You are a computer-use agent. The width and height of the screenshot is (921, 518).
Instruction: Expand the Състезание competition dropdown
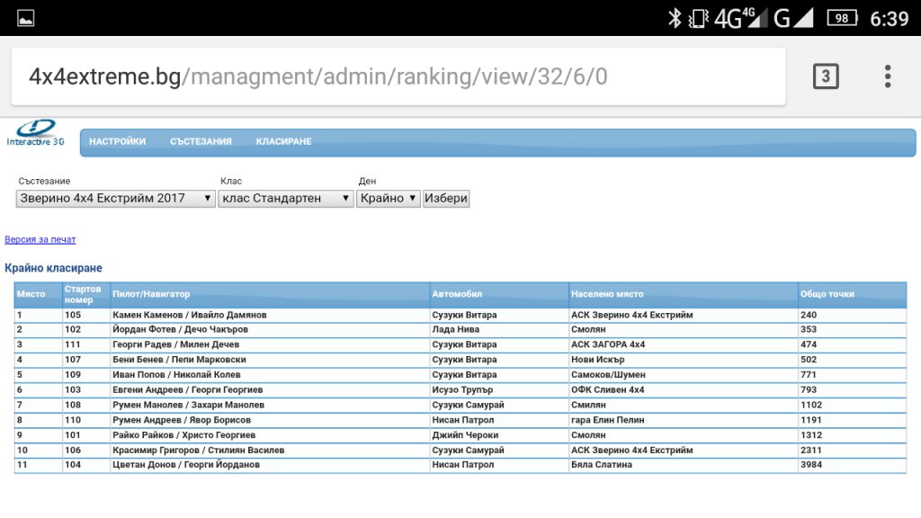tap(116, 198)
